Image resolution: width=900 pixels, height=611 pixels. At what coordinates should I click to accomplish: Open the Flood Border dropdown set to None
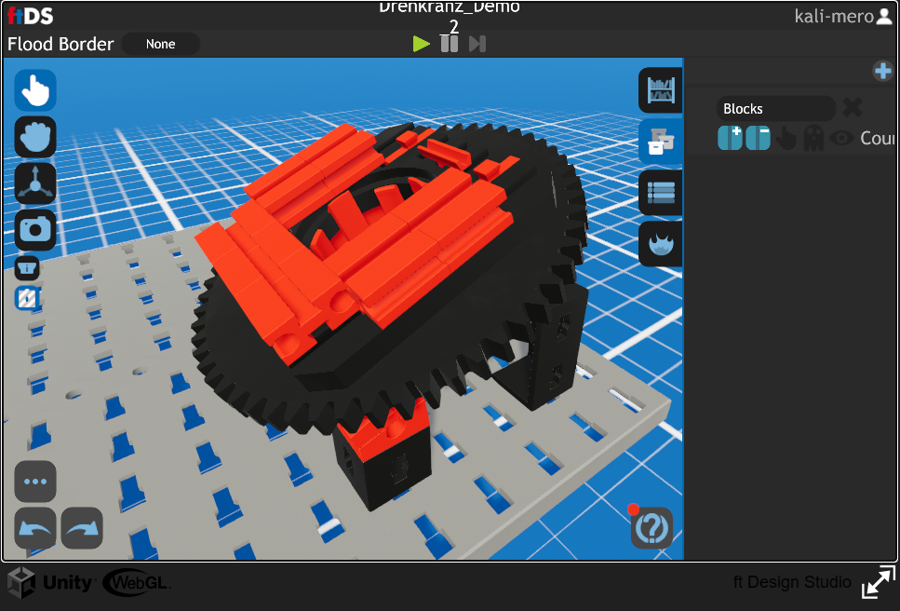(x=160, y=44)
